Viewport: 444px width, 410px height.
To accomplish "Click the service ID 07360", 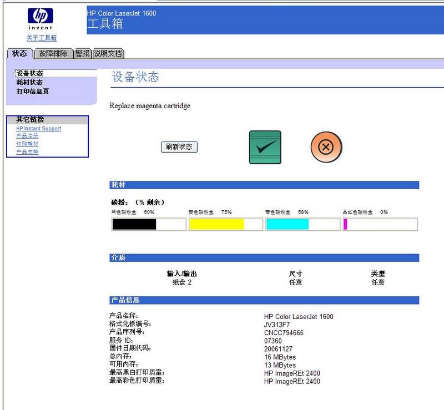I will pyautogui.click(x=273, y=341).
